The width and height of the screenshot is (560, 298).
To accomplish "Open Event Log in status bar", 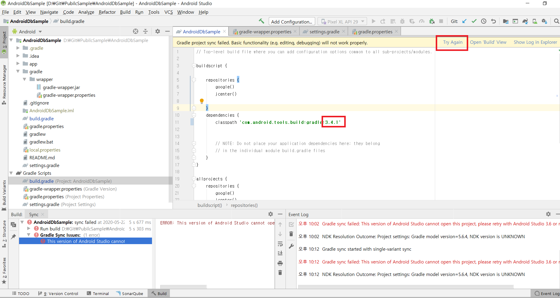I will tap(547, 294).
